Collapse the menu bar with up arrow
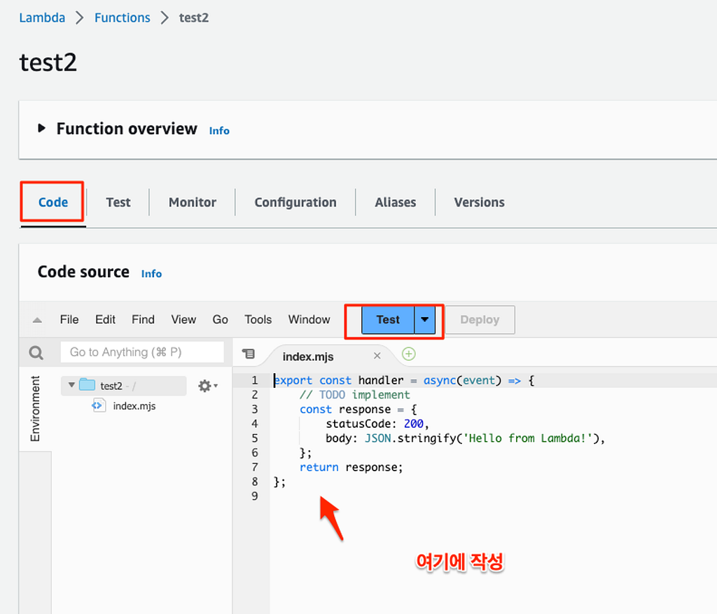 [x=38, y=320]
